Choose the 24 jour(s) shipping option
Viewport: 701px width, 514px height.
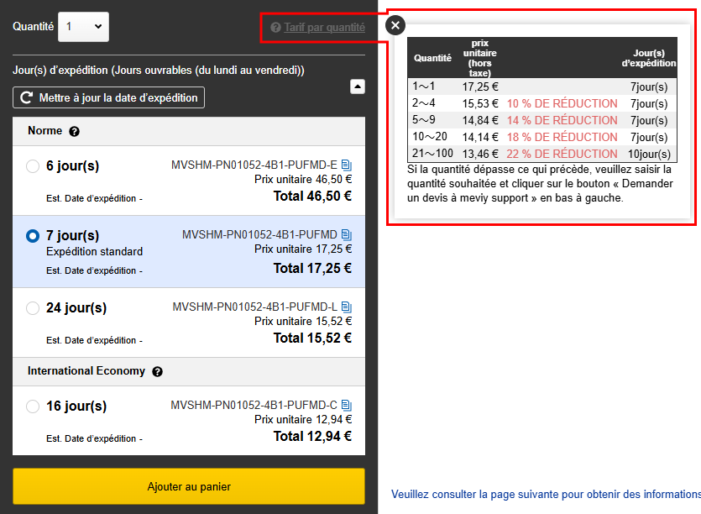(x=33, y=308)
